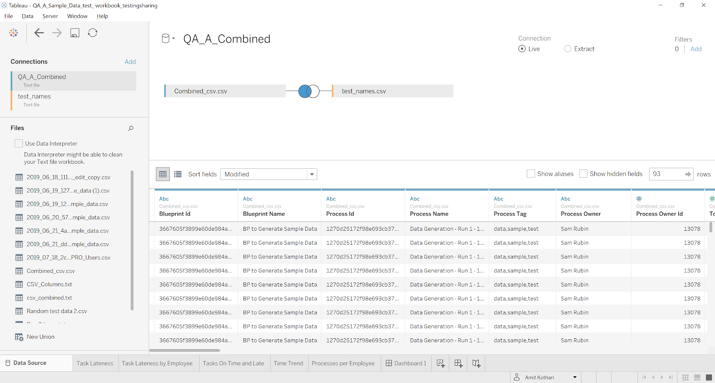The height and width of the screenshot is (383, 715).
Task: Show the sheet sorter grid view icon
Action: [x=686, y=378]
